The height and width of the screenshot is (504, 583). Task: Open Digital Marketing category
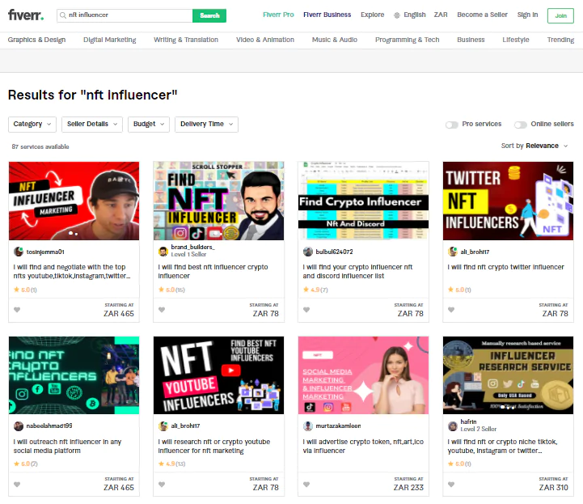pyautogui.click(x=110, y=40)
